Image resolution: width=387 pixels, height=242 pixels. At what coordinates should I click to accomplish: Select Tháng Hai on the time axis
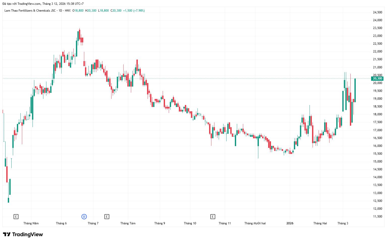(x=320, y=223)
